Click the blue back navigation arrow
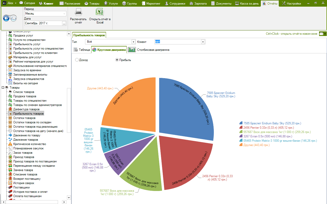327x204 pixels. pos(6,18)
